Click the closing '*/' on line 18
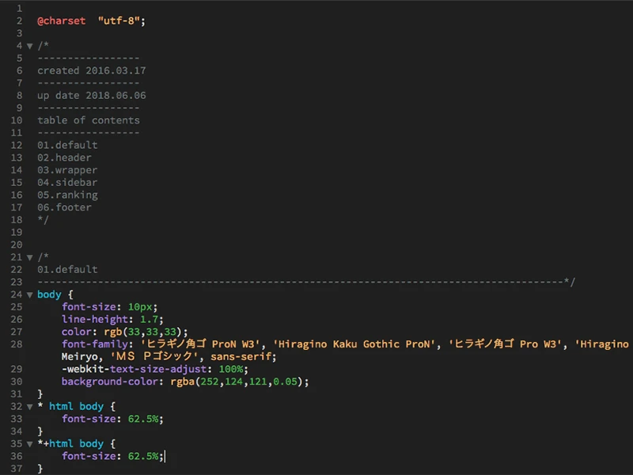The width and height of the screenshot is (633, 475). click(x=44, y=220)
